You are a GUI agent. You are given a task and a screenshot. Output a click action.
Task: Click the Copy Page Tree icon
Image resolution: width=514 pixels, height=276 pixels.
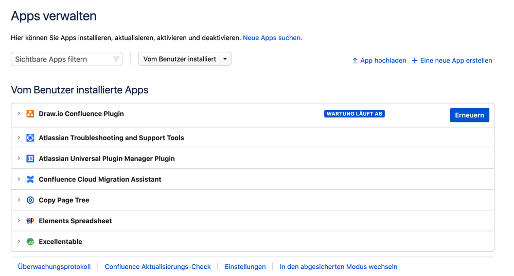coord(30,200)
